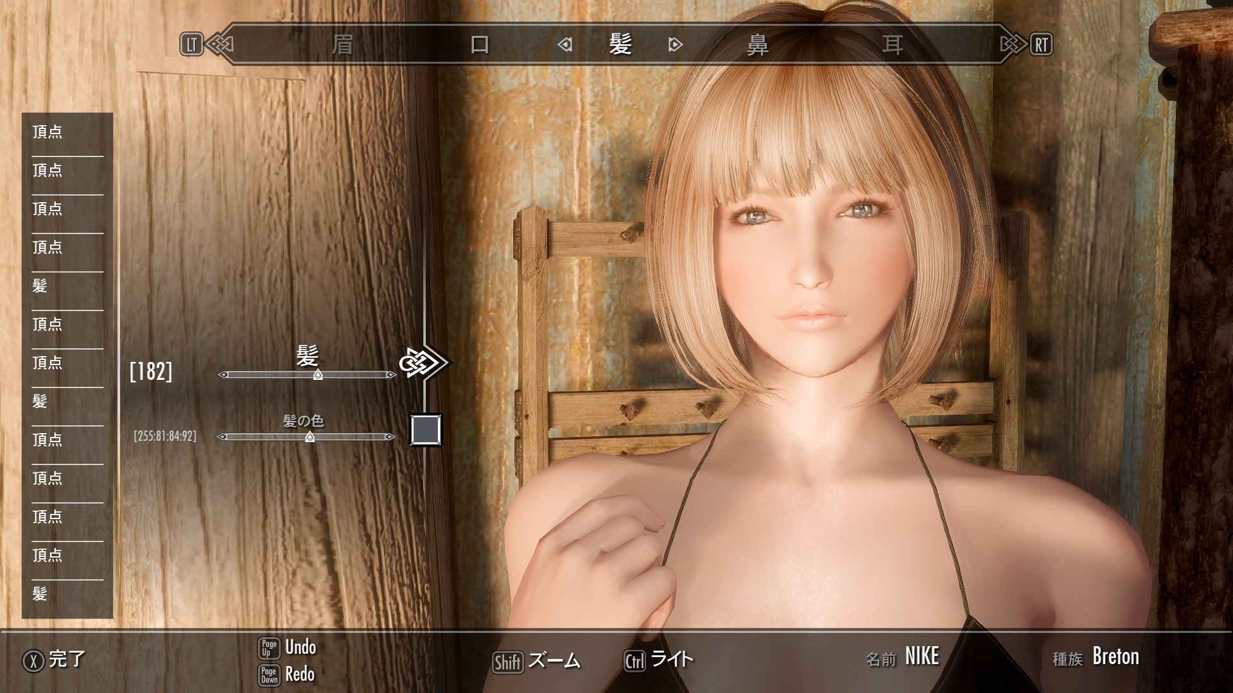Viewport: 1233px width, 693px height.
Task: Click the Ctrl key icon
Action: (634, 661)
